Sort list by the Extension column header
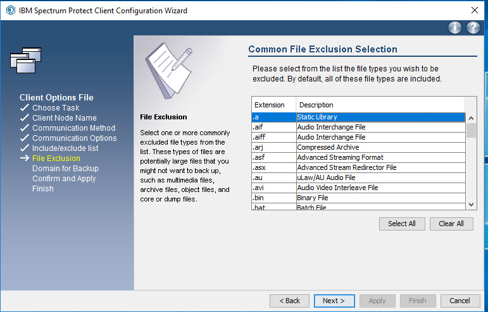The height and width of the screenshot is (312, 488). coord(273,104)
